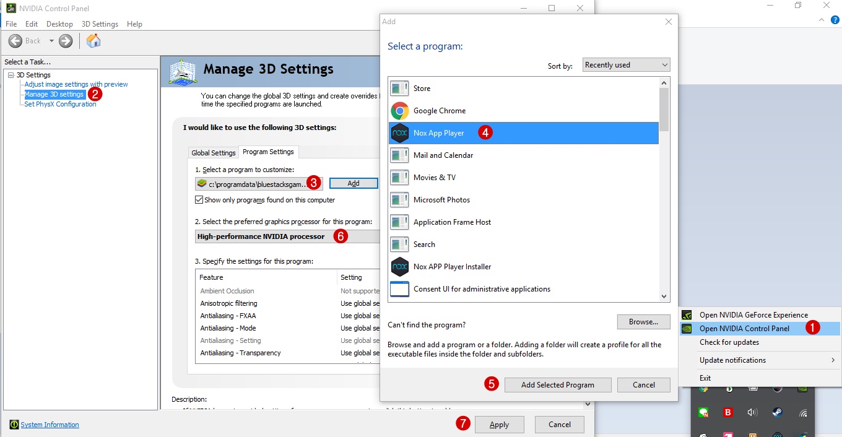Click the program list scrollbar up arrow
Viewport: 842px width, 437px height.
click(664, 82)
